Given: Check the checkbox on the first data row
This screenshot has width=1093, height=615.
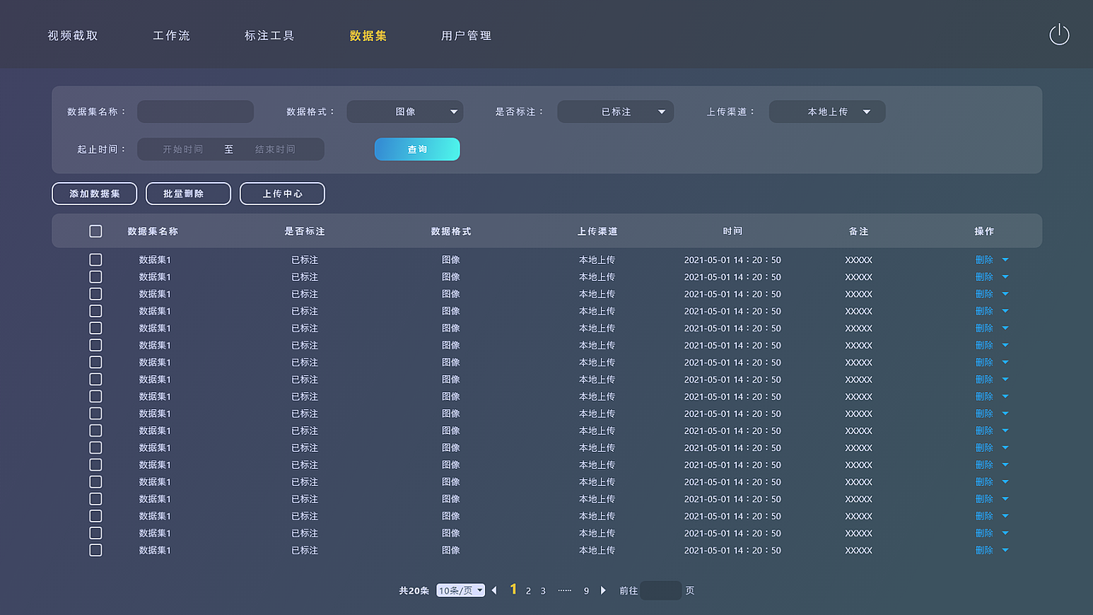Looking at the screenshot, I should pyautogui.click(x=96, y=260).
